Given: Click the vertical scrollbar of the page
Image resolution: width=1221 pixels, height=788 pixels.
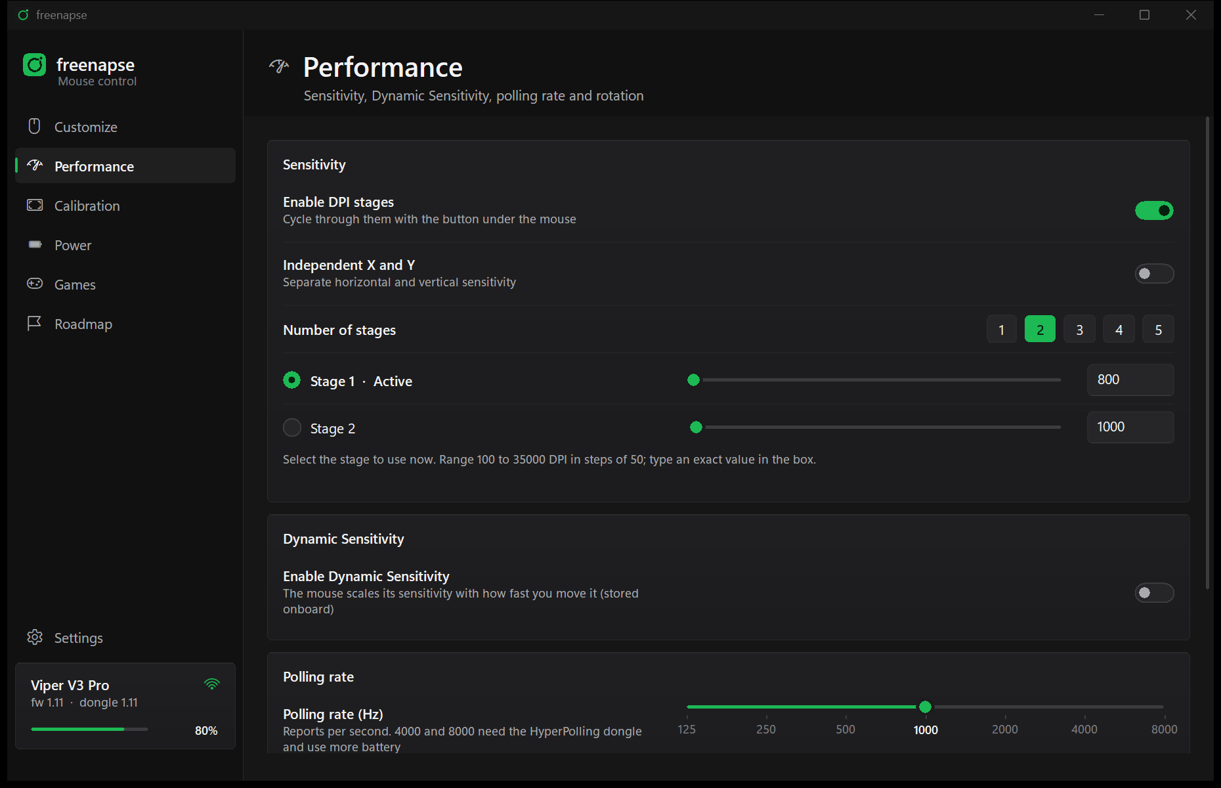Looking at the screenshot, I should click(1207, 353).
